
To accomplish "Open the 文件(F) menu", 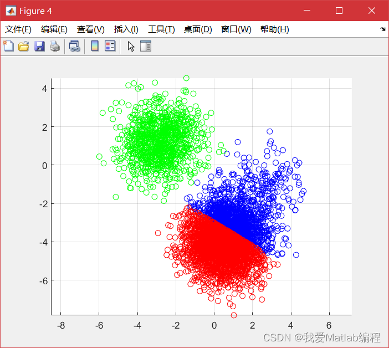I will point(18,29).
